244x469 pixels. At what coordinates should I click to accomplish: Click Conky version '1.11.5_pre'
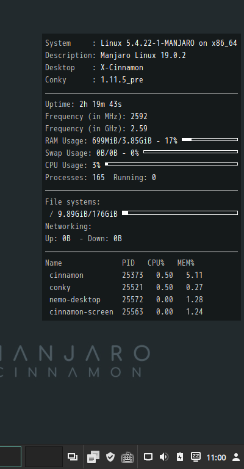pos(122,80)
